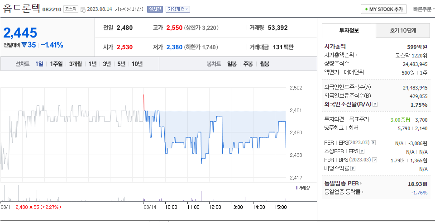Click the PBR BPS help question icon
435x222 pixels.
tap(374, 160)
